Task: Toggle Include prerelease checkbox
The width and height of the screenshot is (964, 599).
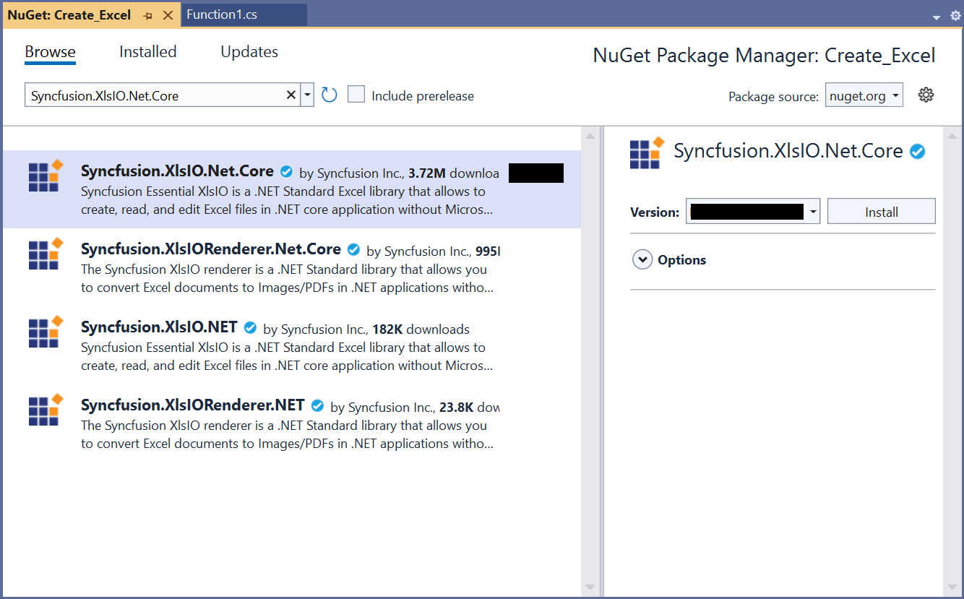Action: pos(356,95)
